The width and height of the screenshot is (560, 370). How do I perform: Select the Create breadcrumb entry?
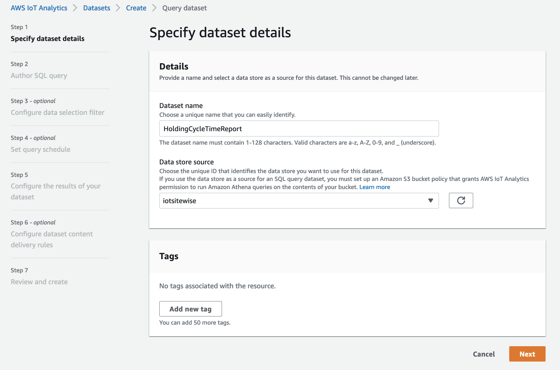(x=136, y=8)
